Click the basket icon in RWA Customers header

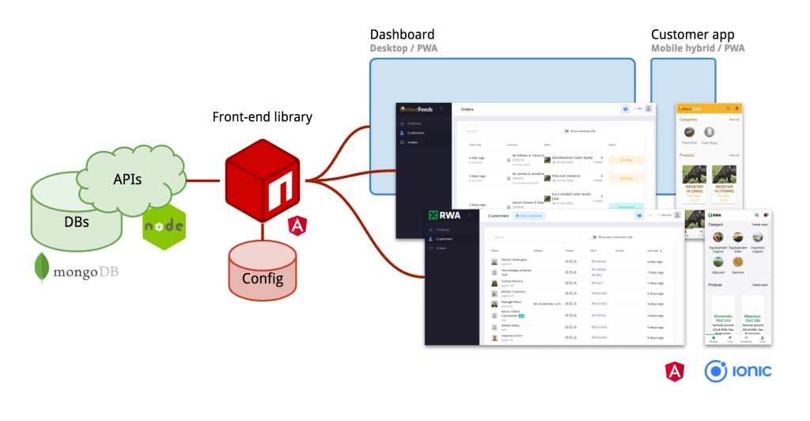638,215
